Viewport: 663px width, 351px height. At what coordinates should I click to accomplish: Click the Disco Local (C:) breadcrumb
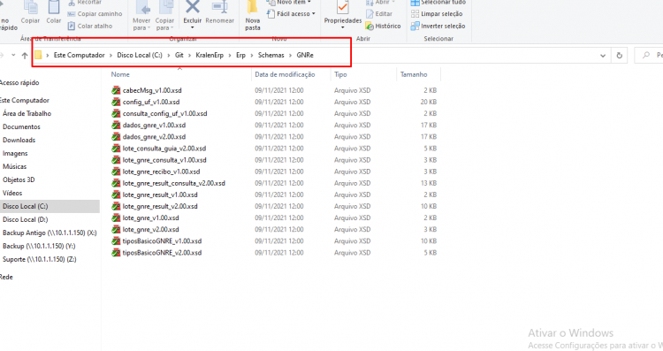[x=140, y=55]
